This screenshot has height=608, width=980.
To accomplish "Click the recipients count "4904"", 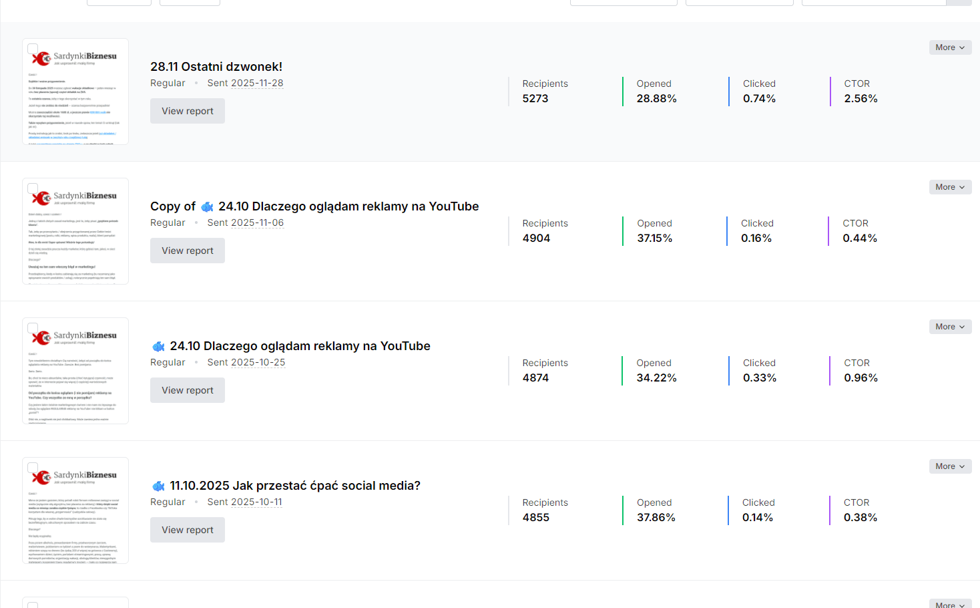I will coord(537,239).
